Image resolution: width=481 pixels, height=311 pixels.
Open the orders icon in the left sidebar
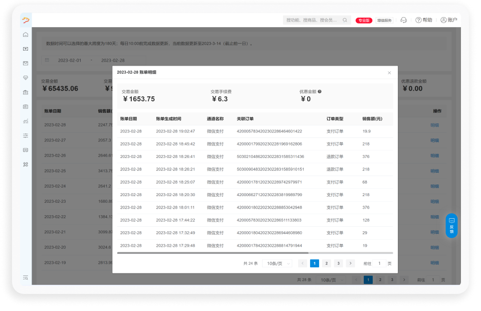tap(26, 63)
